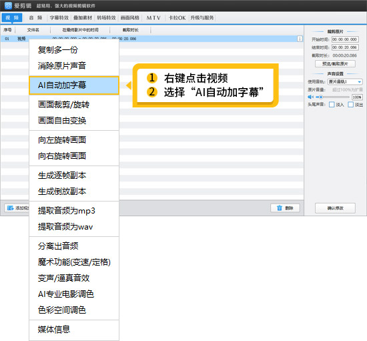Switch to the 卡拉OK tab

click(177, 18)
